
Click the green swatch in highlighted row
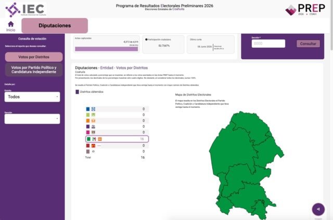pos(89,139)
